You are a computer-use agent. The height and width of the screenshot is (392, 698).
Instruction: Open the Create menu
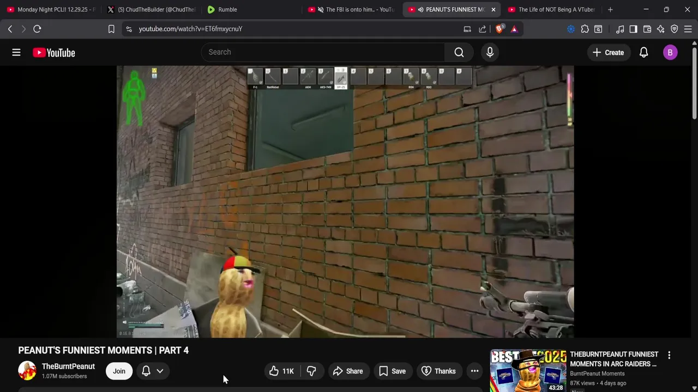608,52
